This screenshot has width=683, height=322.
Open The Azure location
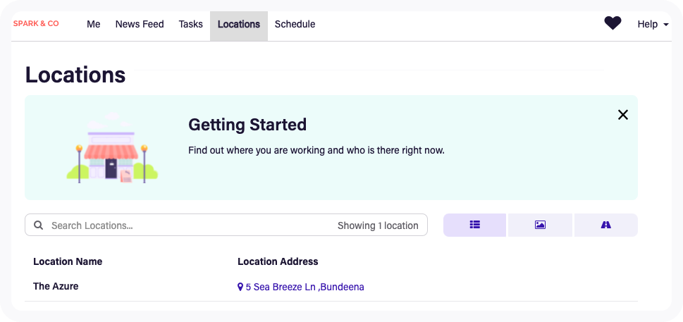point(56,286)
